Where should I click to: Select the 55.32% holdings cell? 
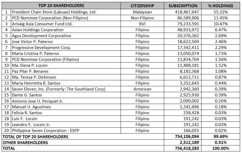pyautogui.click(x=221, y=12)
